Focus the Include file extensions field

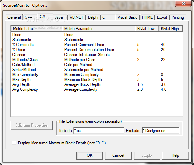(99, 131)
